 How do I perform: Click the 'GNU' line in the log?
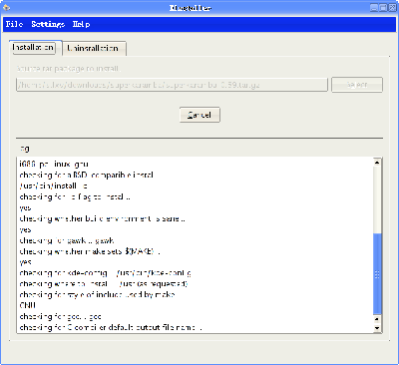[x=27, y=305]
